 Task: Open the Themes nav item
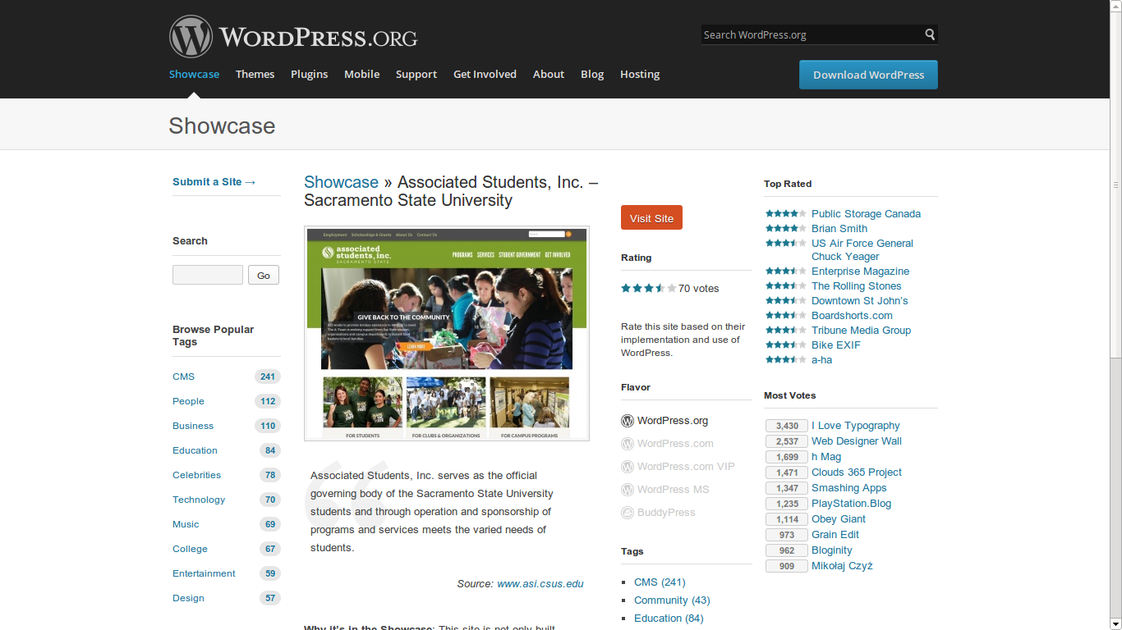point(255,74)
